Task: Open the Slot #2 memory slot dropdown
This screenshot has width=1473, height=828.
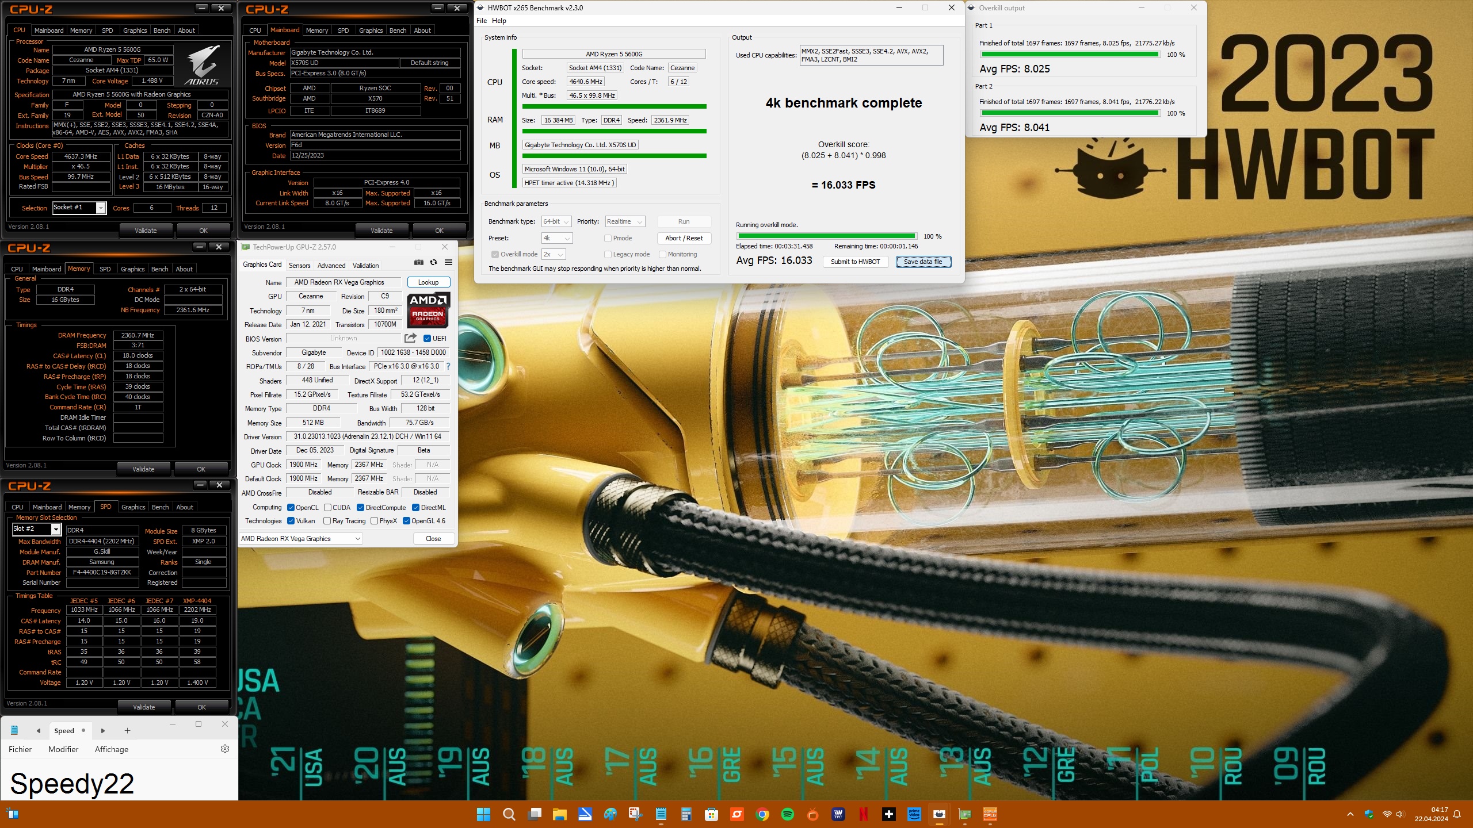Action: click(x=36, y=529)
